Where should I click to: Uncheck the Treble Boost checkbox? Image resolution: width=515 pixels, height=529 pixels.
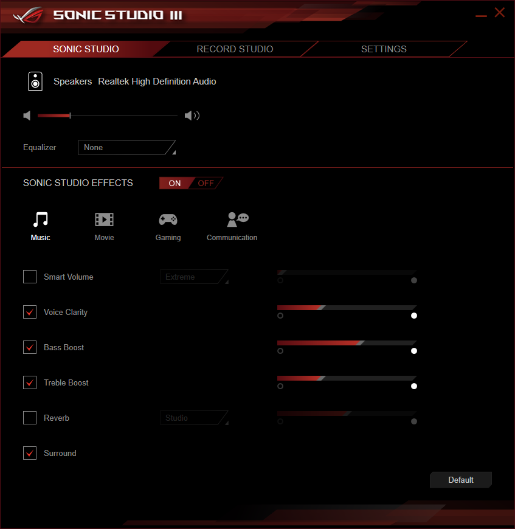[30, 382]
